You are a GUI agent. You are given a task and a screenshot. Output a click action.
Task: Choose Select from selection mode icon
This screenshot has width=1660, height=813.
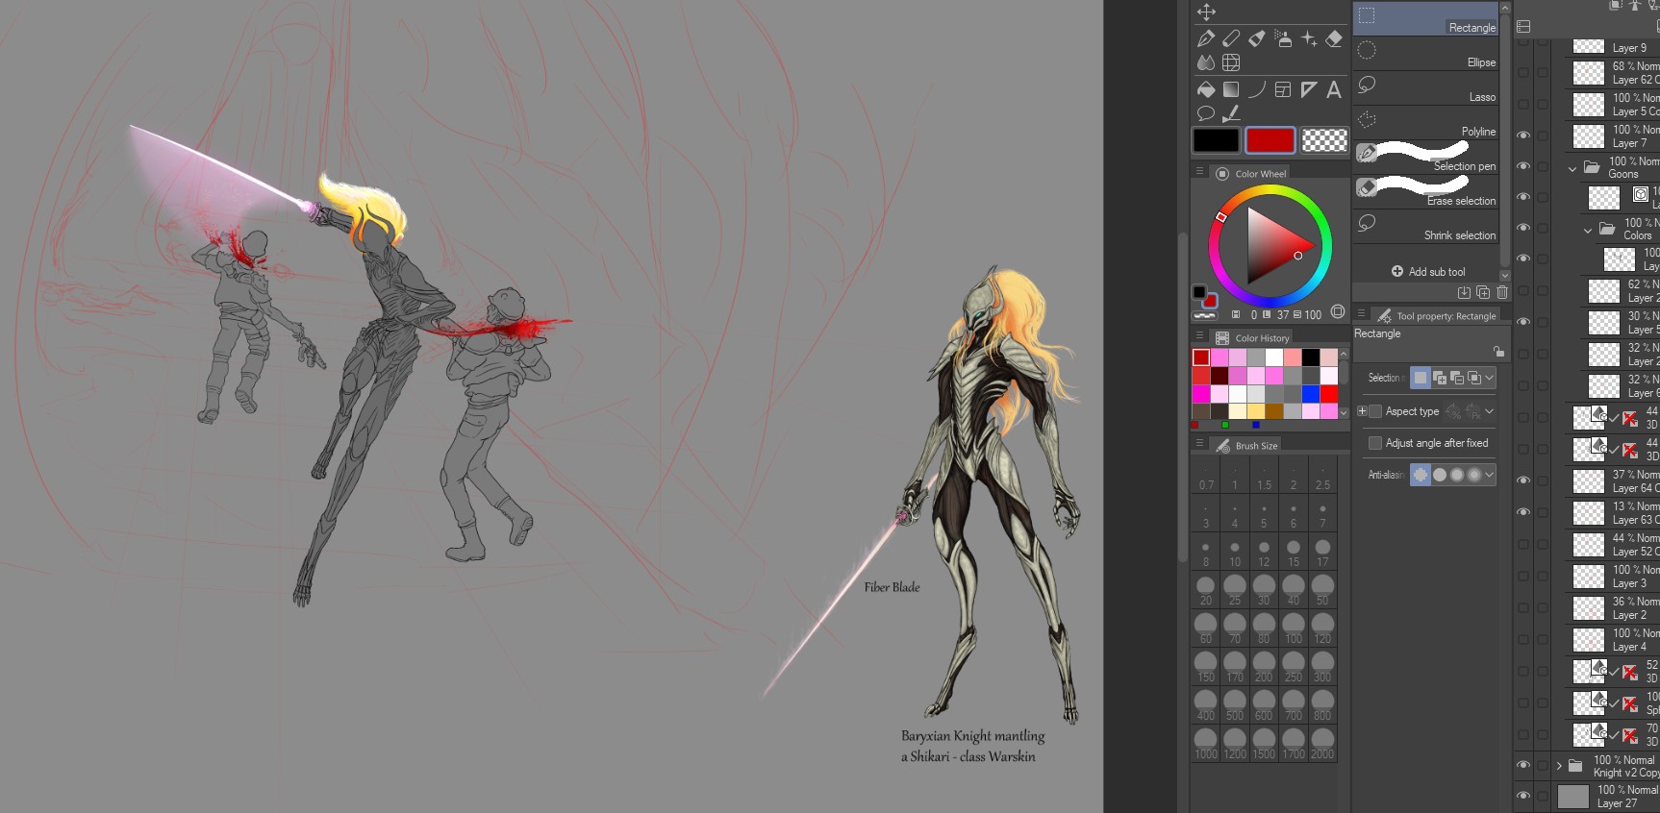coord(1473,378)
